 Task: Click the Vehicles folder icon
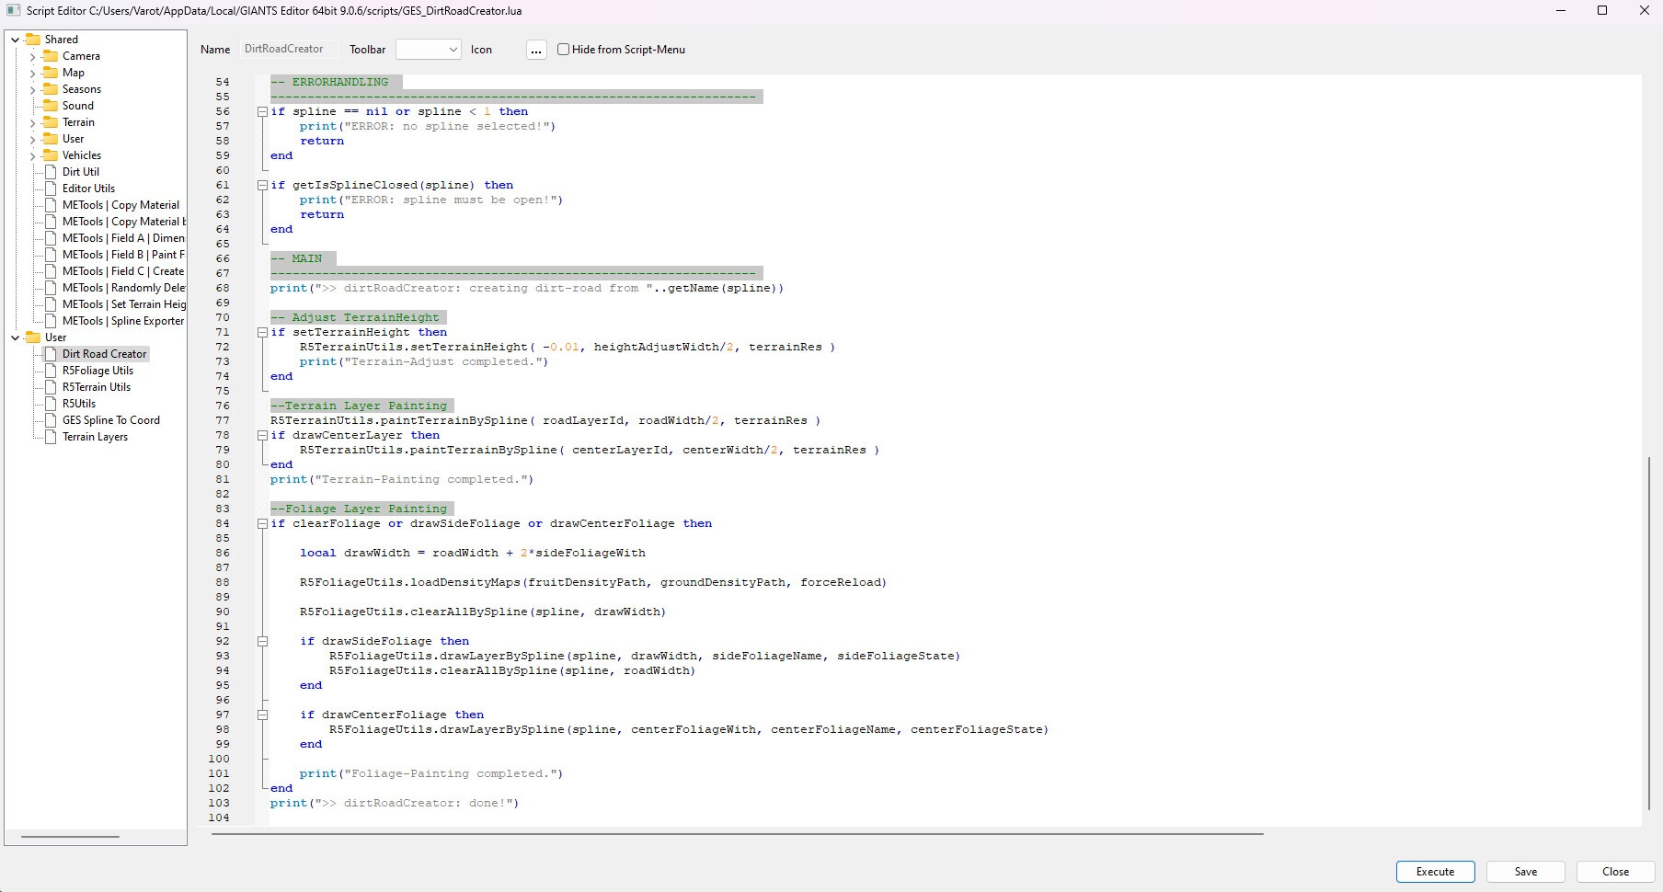point(51,155)
